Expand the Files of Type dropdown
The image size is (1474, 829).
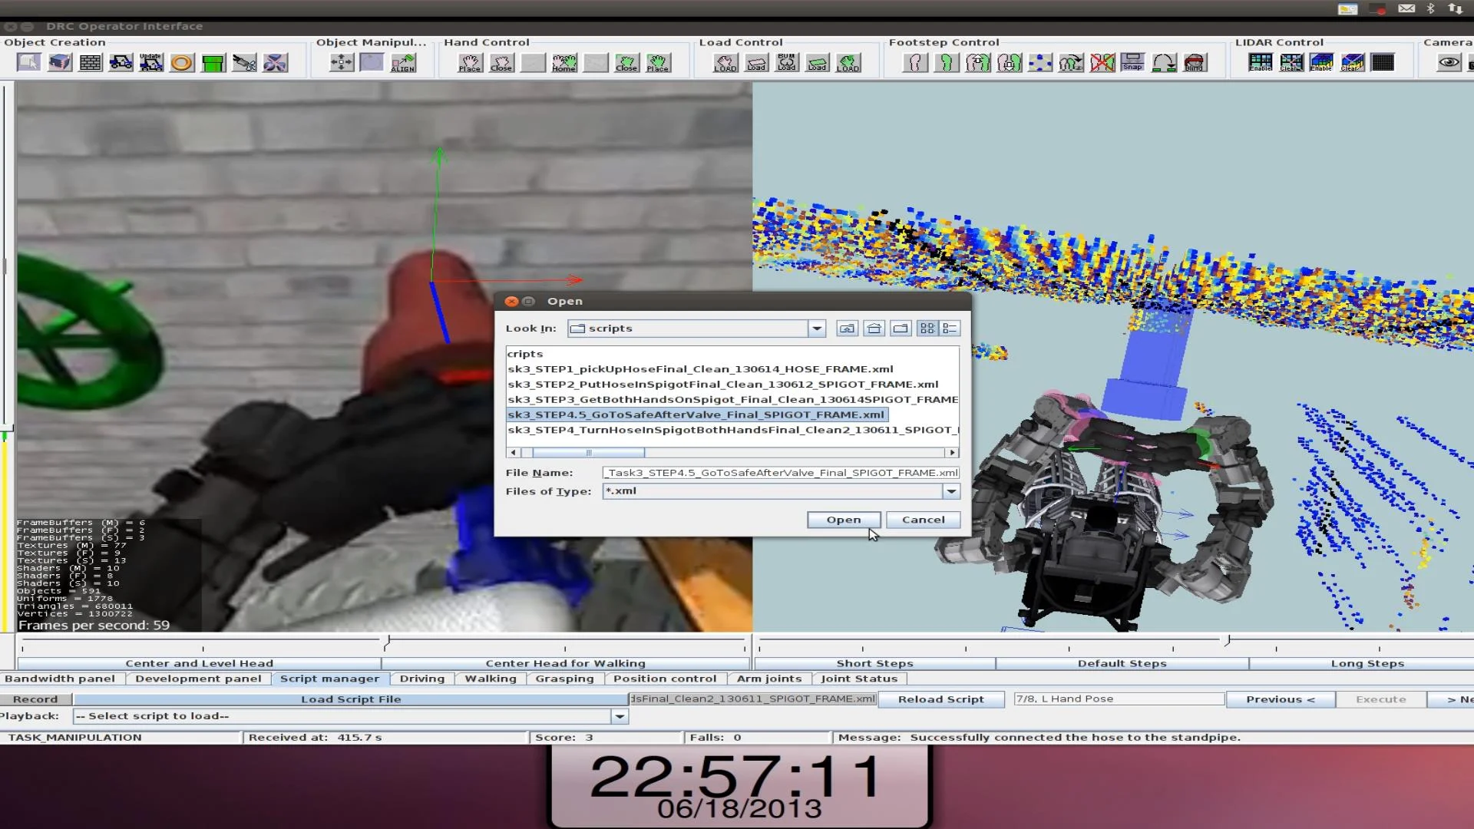point(951,491)
